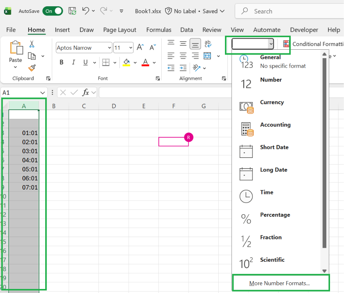Click the Number Format combo box
This screenshot has height=293, width=344.
(252, 44)
